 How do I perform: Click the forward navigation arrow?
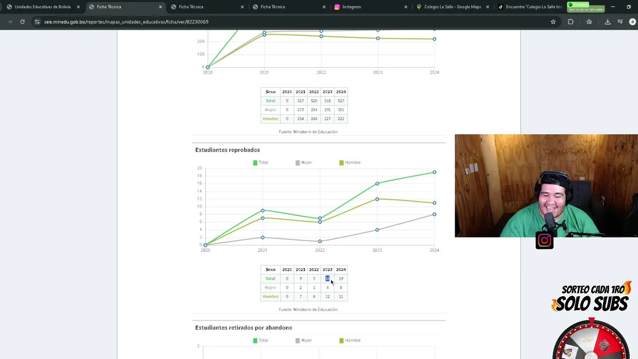click(9, 22)
